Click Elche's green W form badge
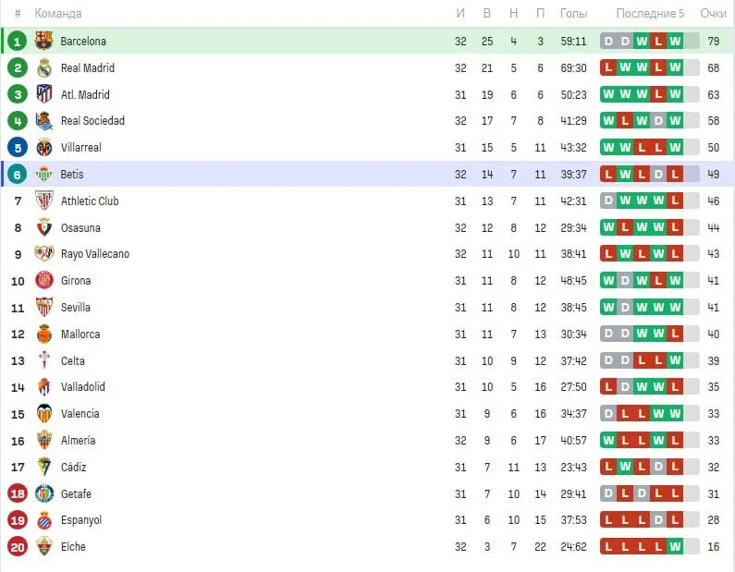The image size is (735, 572). click(x=675, y=547)
